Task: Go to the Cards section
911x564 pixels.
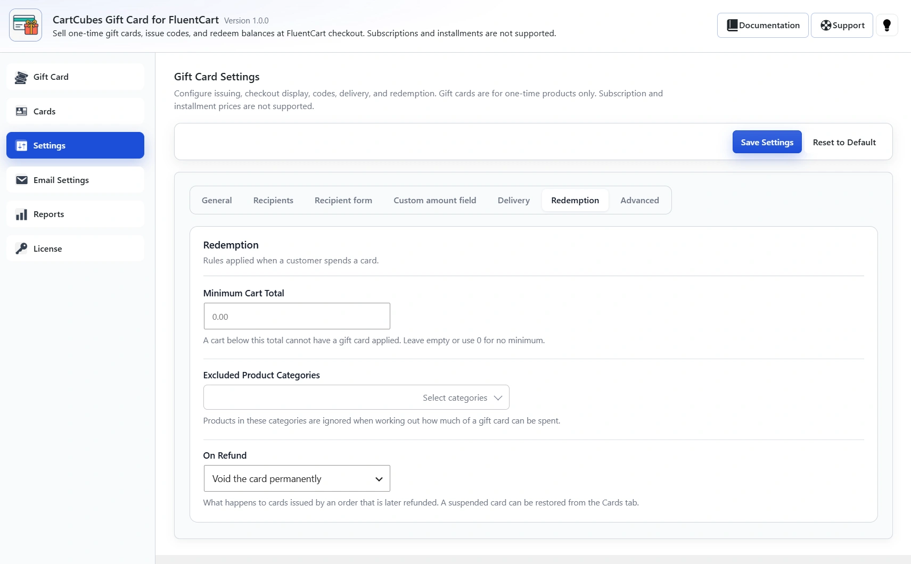Action: 75,111
